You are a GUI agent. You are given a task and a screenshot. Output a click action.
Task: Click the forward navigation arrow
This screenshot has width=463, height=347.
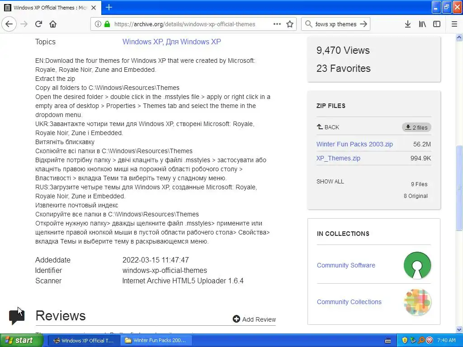[x=24, y=24]
